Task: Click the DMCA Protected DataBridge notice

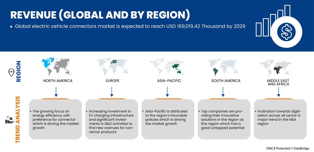Action: (287, 148)
